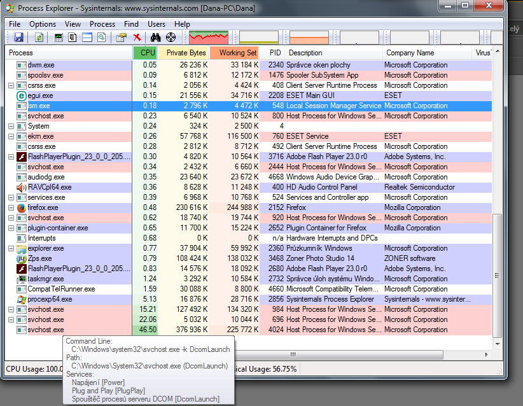This screenshot has height=406, width=523.
Task: Collapse the explorer.exe tree node
Action: 11,248
